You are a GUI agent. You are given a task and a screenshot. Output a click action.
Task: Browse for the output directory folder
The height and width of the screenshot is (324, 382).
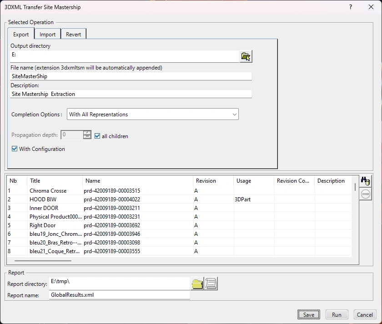(246, 56)
